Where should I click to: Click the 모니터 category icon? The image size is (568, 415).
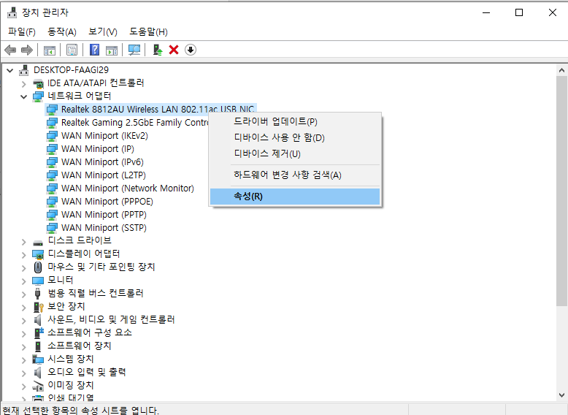pyautogui.click(x=38, y=281)
